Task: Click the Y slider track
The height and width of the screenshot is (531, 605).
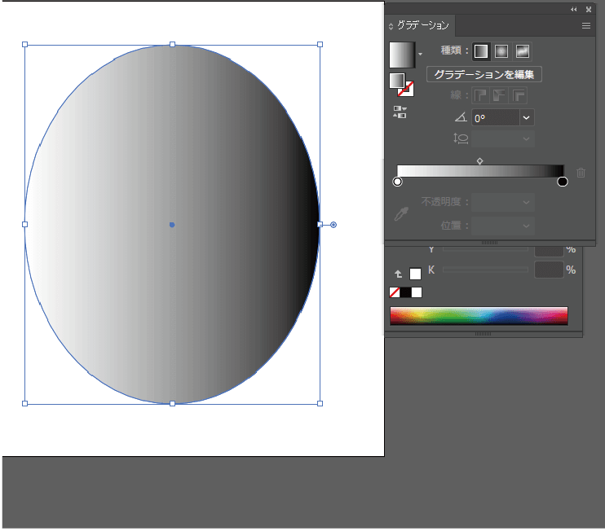Action: click(485, 249)
